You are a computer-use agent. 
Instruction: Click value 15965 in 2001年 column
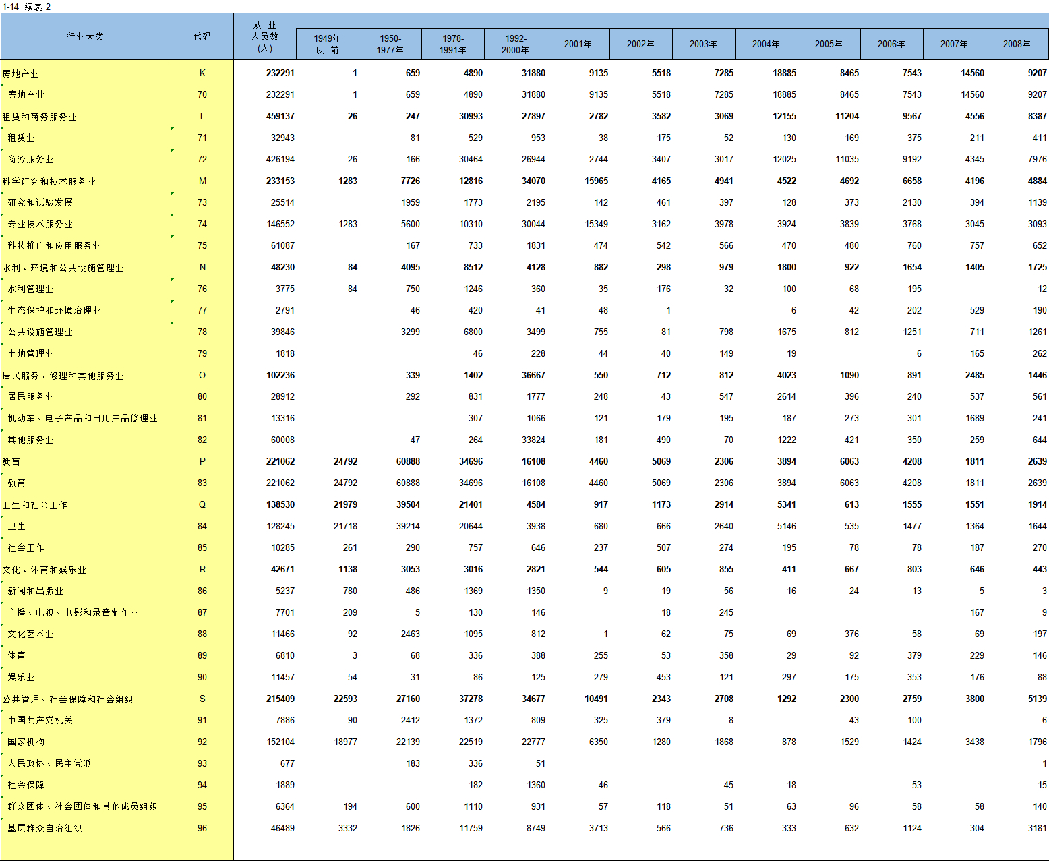point(596,181)
